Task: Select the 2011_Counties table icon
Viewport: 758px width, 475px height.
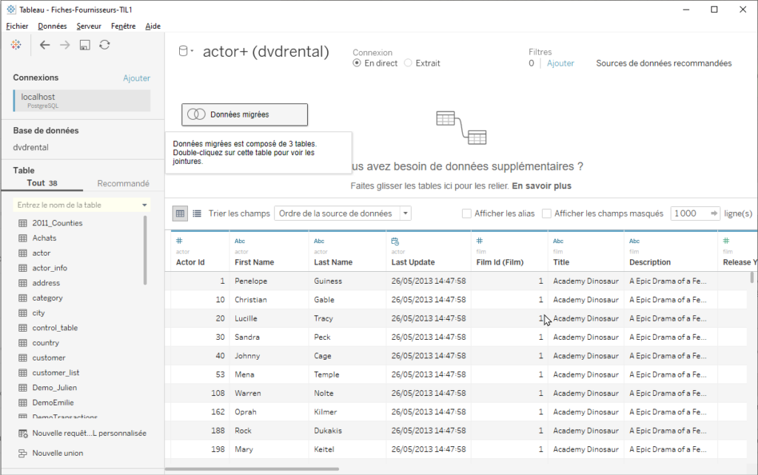Action: (23, 223)
